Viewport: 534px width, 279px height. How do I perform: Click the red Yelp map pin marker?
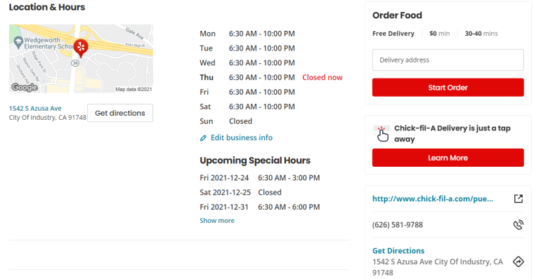(81, 48)
